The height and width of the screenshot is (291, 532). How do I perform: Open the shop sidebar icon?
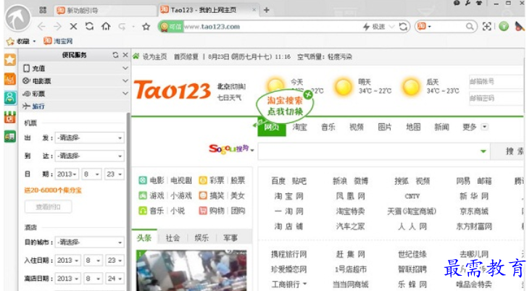pyautogui.click(x=10, y=117)
